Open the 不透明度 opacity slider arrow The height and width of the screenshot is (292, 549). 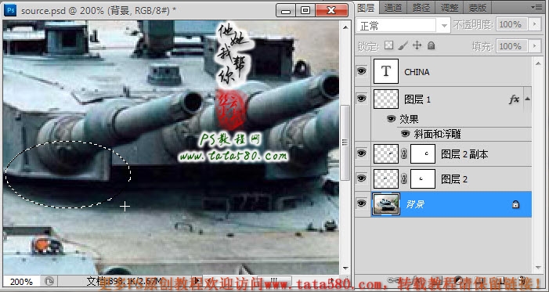pos(534,24)
